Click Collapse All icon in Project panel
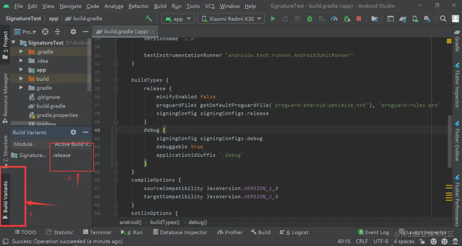 (57, 32)
